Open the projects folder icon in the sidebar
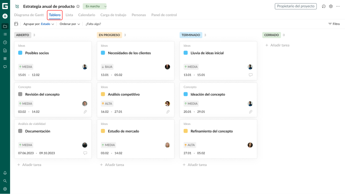This screenshot has width=345, height=194. point(5,26)
